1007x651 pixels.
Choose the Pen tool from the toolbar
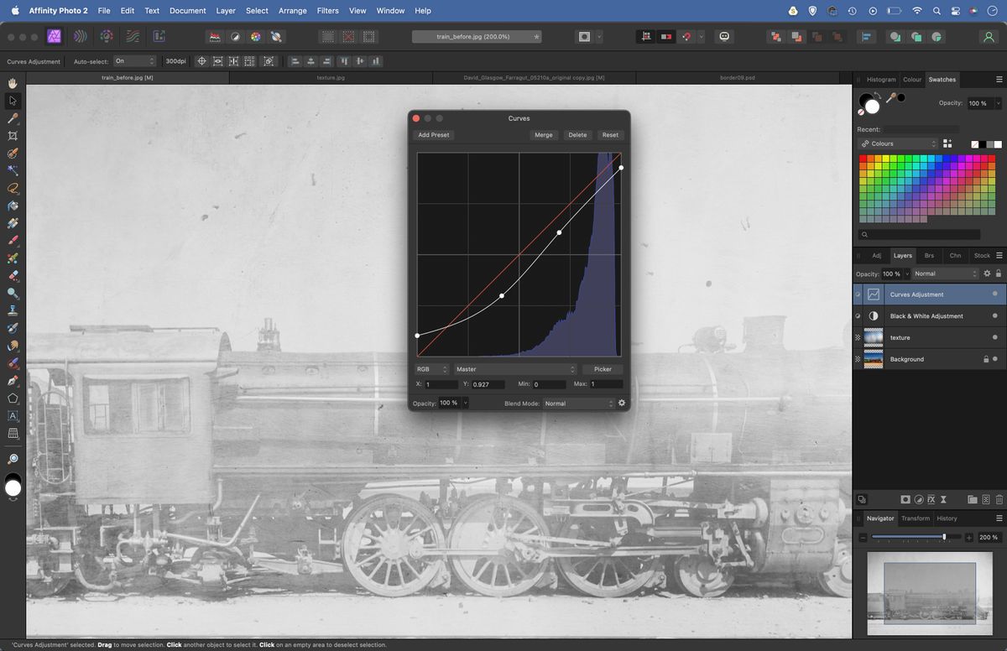[x=12, y=380]
